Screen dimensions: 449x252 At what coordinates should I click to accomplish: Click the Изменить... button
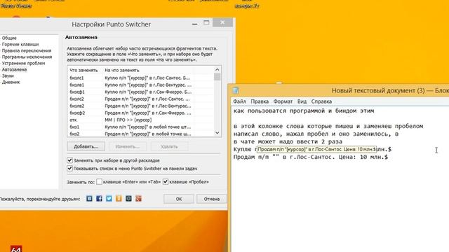pos(128,146)
